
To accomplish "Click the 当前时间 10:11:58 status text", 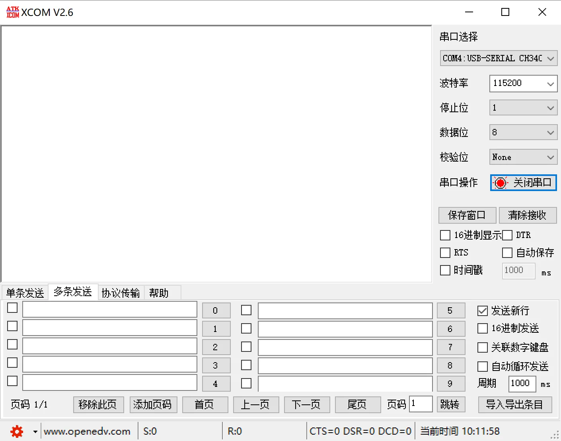I will click(460, 431).
